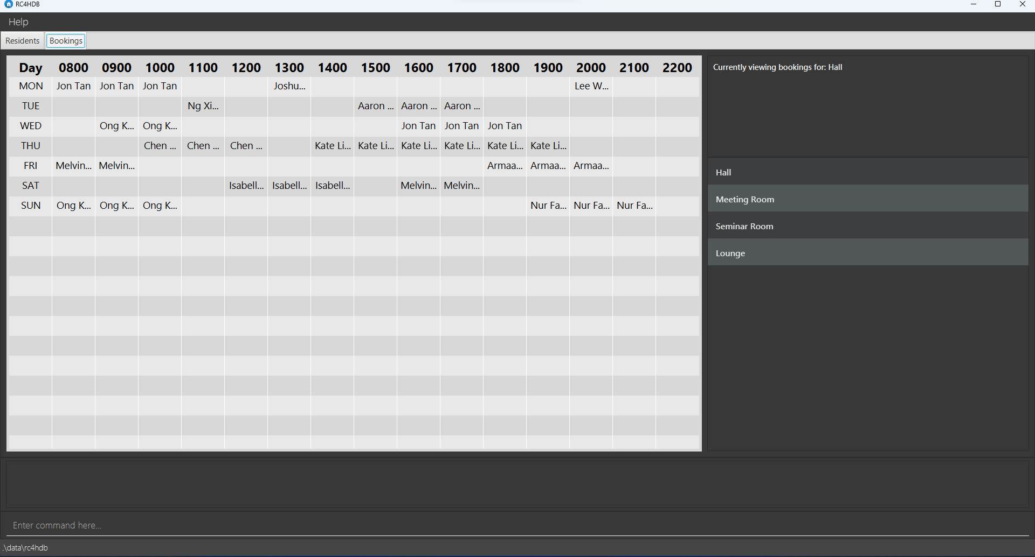Viewport: 1035px width, 557px height.
Task: Select Hall in the venue list
Action: [x=868, y=172]
